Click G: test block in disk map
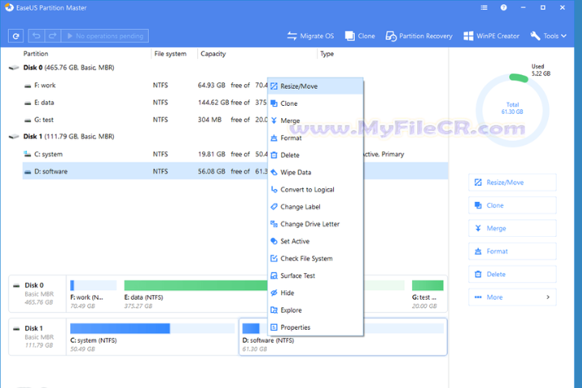 click(x=428, y=295)
